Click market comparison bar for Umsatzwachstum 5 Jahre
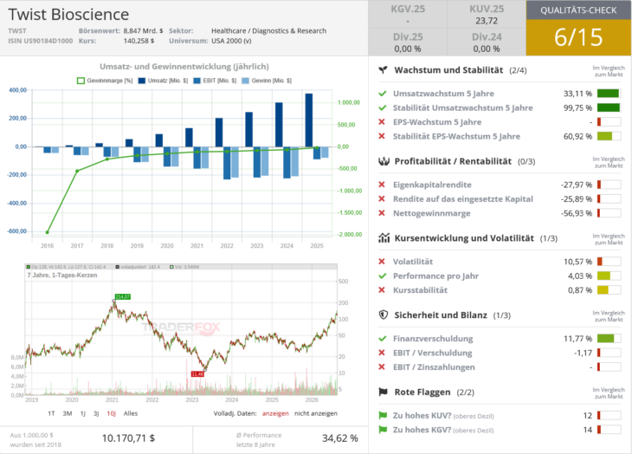This screenshot has height=454, width=632. click(x=609, y=94)
